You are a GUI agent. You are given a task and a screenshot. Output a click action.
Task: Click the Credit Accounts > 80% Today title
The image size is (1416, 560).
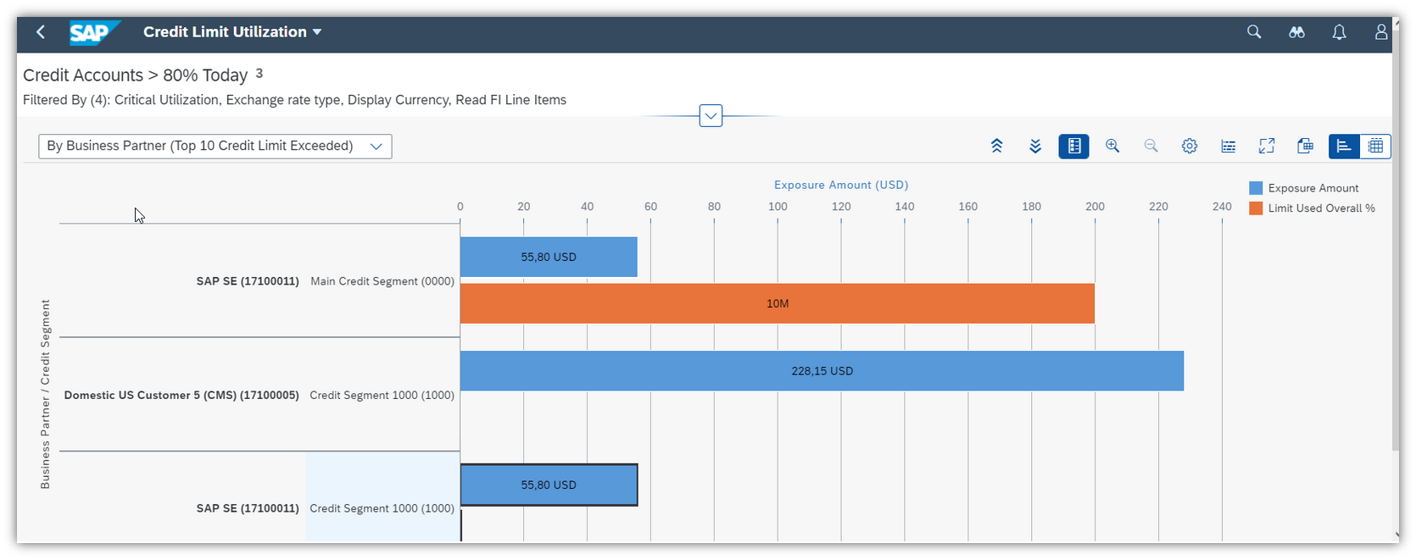click(136, 75)
